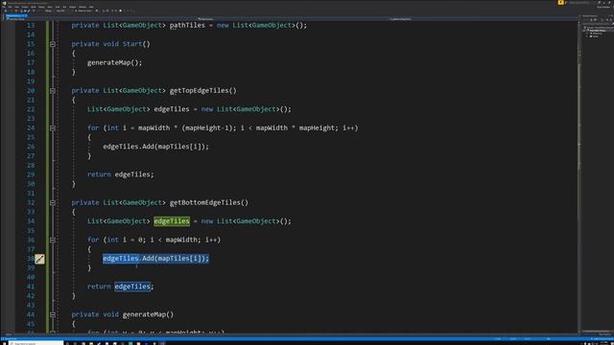Viewport: 614px width, 345px height.
Task: Open the screwdriver quick actions icon on line 38
Action: point(39,259)
